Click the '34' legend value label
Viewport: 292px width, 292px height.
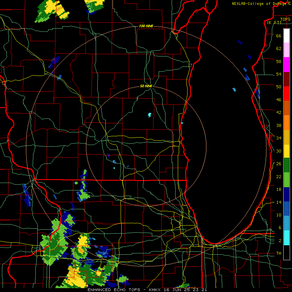[x=279, y=138]
